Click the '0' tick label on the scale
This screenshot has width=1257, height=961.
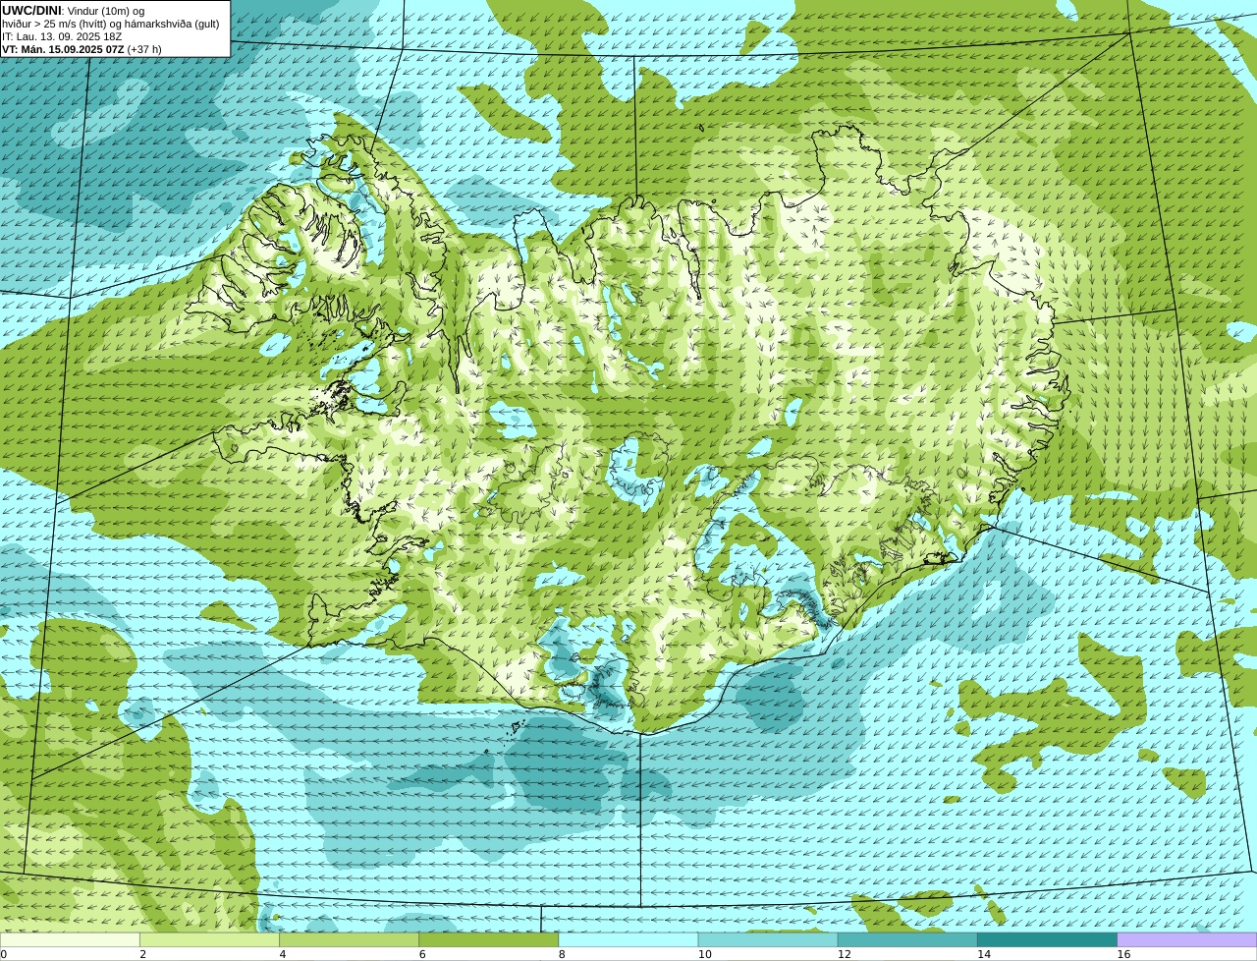coord(3,954)
